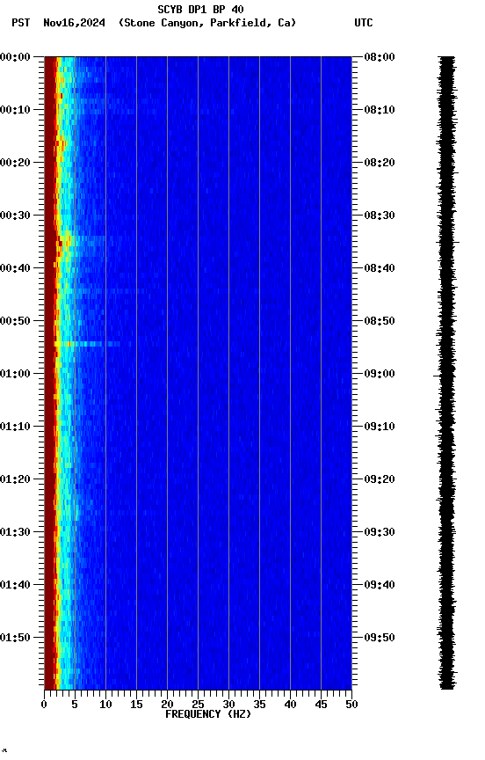Screen dimensions: 485x760
Task: Click the UTC timezone label
Action: pyautogui.click(x=364, y=23)
